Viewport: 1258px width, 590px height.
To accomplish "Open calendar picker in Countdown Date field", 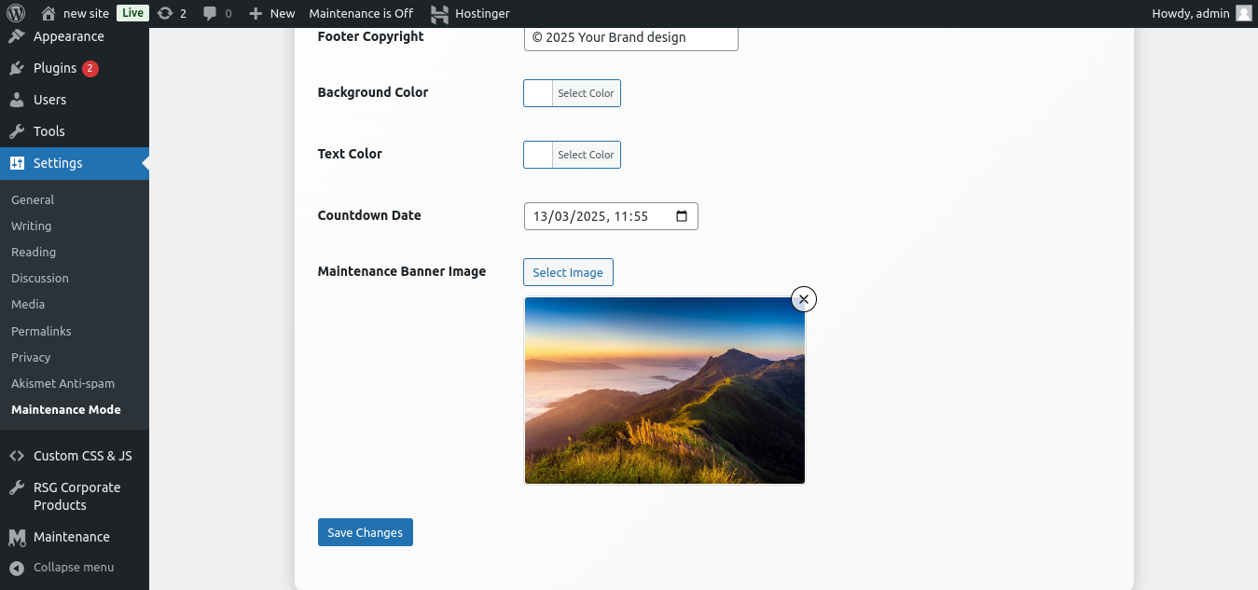I will coord(682,216).
